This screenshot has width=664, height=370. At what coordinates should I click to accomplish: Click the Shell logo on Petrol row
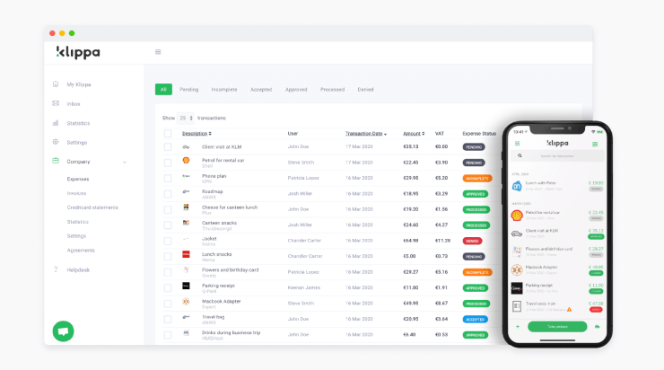coord(186,160)
